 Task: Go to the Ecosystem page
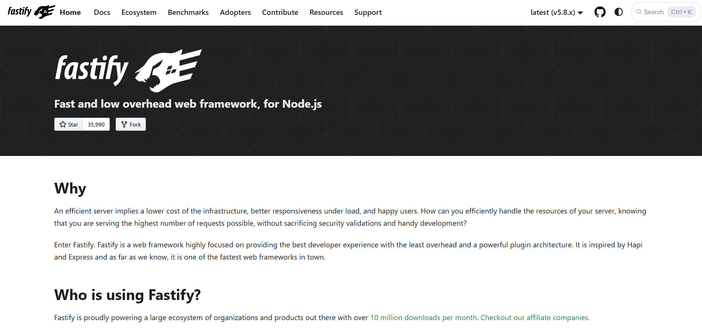coord(139,12)
